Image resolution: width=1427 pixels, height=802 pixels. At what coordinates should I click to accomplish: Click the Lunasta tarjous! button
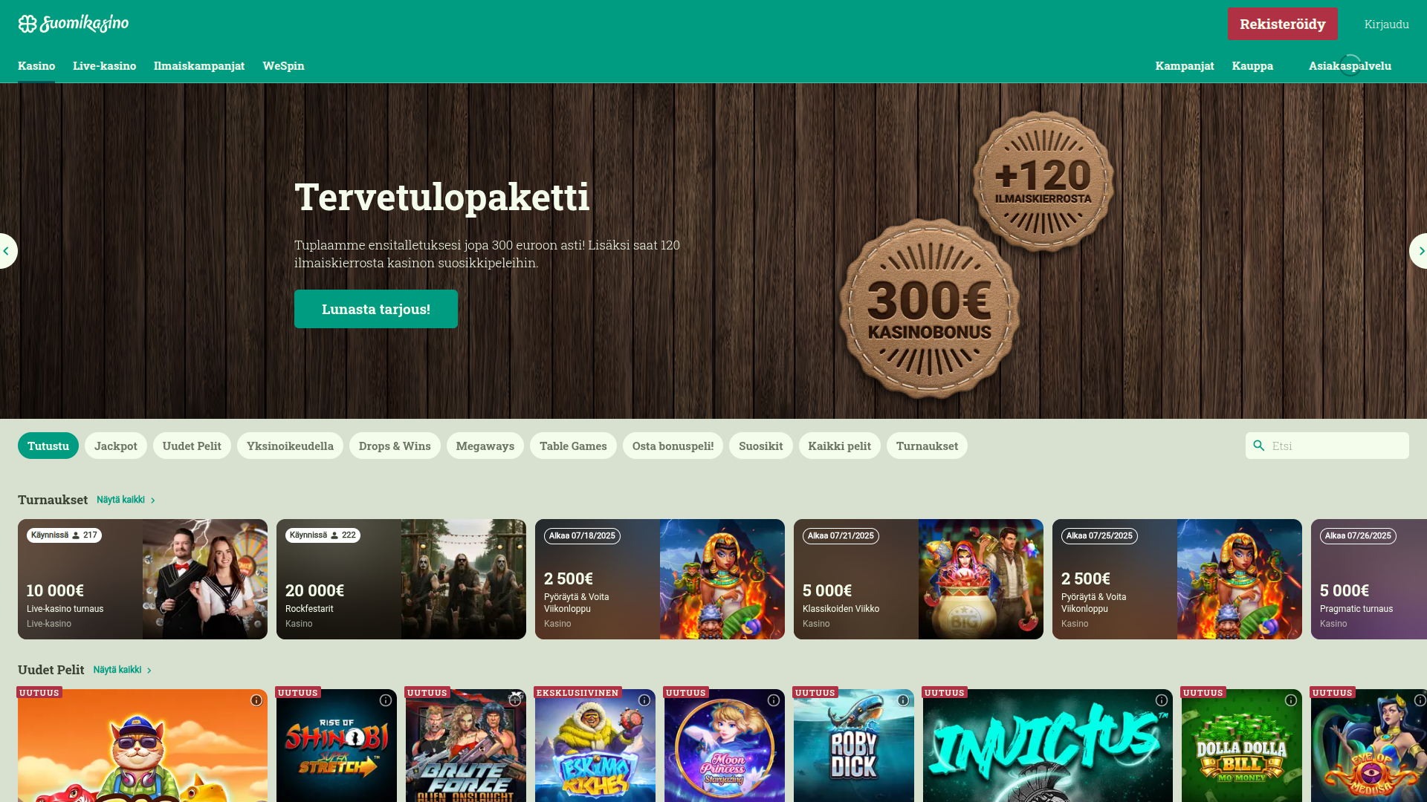tap(376, 309)
